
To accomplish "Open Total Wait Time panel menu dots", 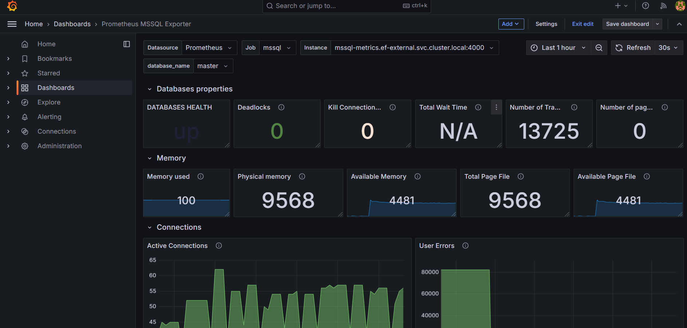I will 496,107.
